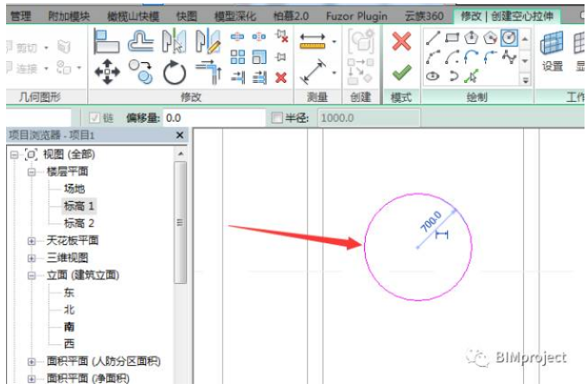Viewport: 588px width, 390px height.
Task: Finish edit mode with green checkmark
Action: click(x=401, y=72)
